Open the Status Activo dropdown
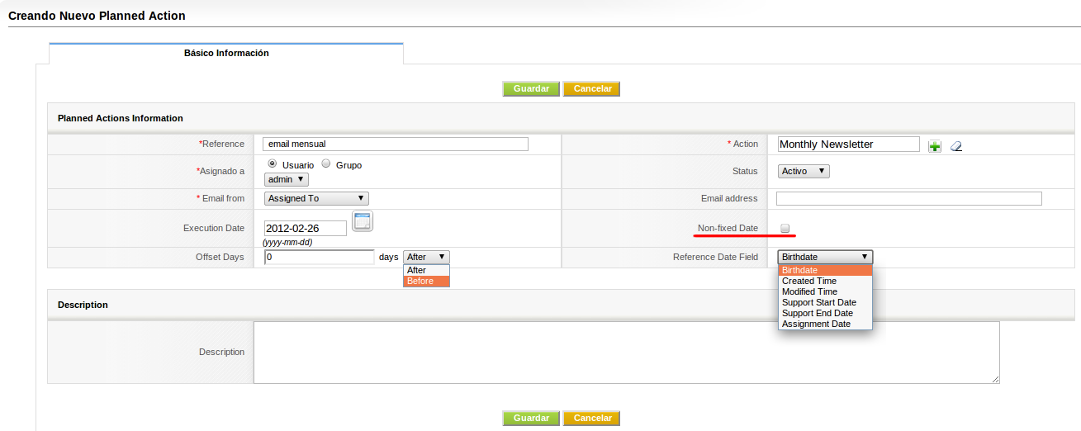This screenshot has height=431, width=1081. (x=803, y=171)
